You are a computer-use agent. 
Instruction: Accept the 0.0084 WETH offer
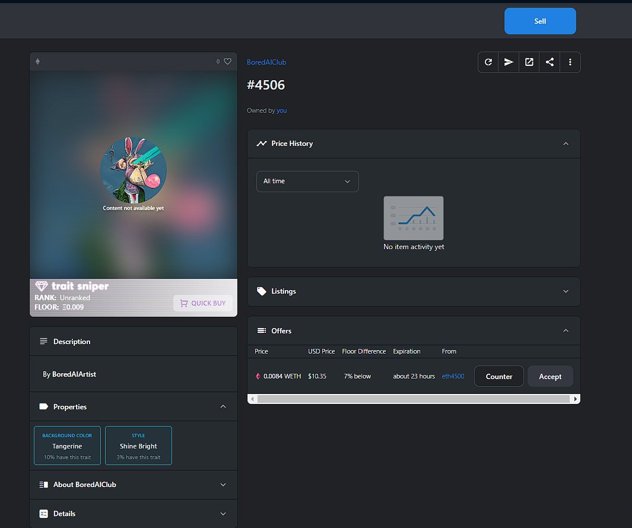coord(550,377)
